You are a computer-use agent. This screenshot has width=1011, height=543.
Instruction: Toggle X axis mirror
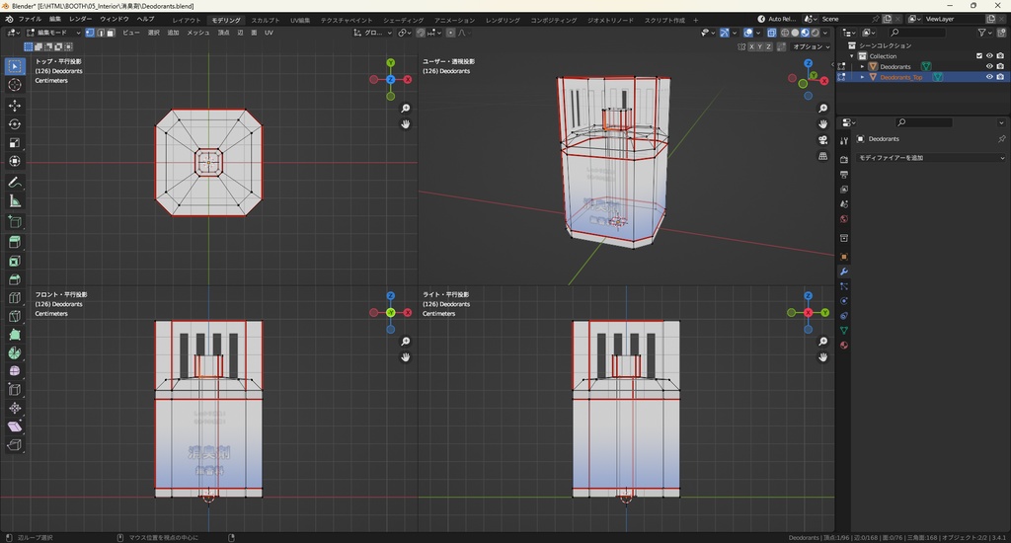click(x=751, y=46)
